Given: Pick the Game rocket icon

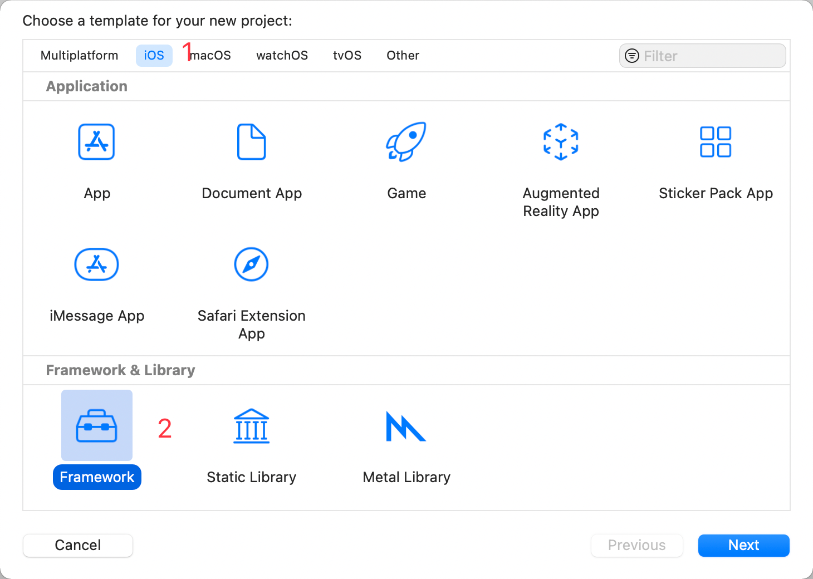Looking at the screenshot, I should [x=406, y=142].
